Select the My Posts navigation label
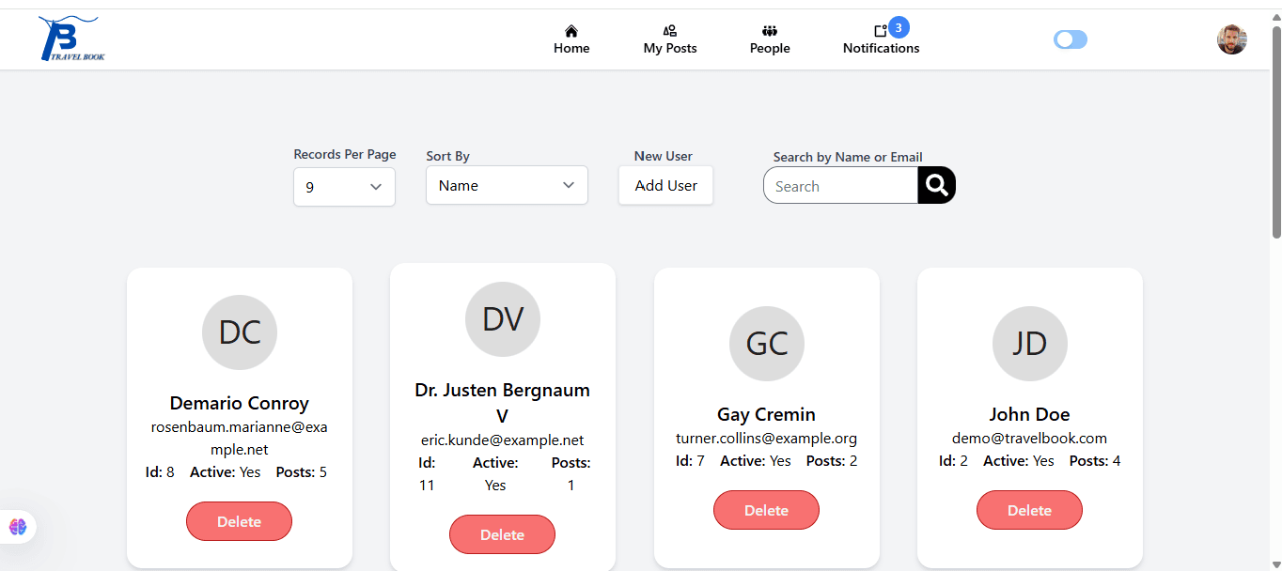 point(670,48)
